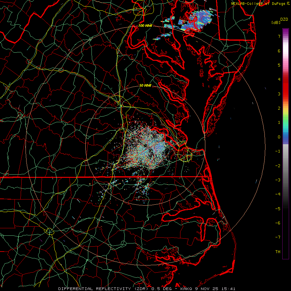Viewport: 291px width, 291px height.
Task: Click the colorbar tick label '-7'
Action: 278,237
